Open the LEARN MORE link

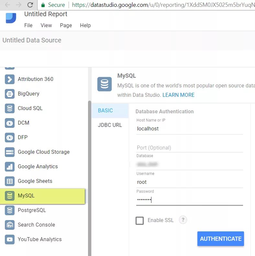pyautogui.click(x=178, y=95)
